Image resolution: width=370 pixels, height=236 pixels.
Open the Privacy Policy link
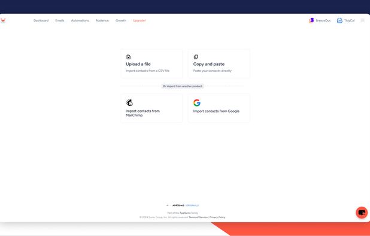[217, 217]
